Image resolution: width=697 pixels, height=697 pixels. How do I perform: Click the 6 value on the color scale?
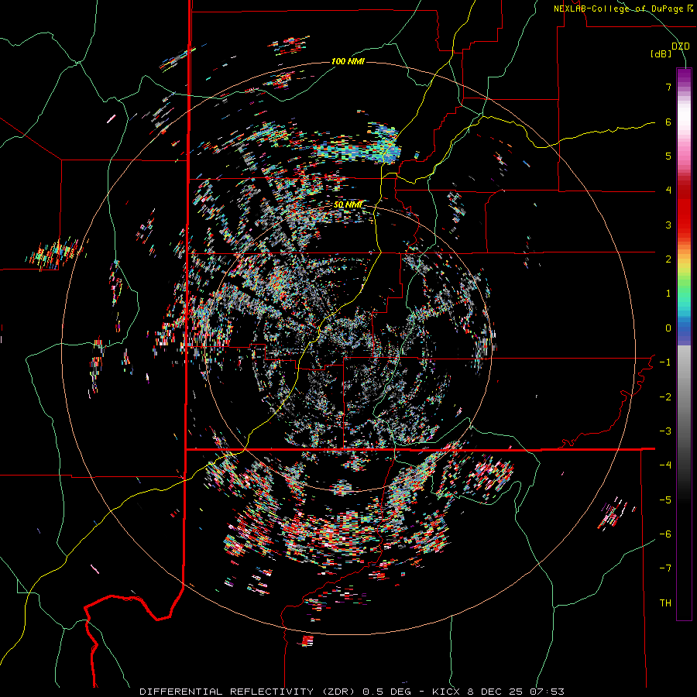click(x=668, y=122)
